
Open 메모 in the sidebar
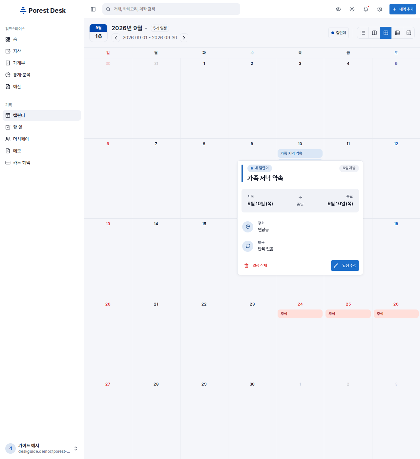pos(42,151)
